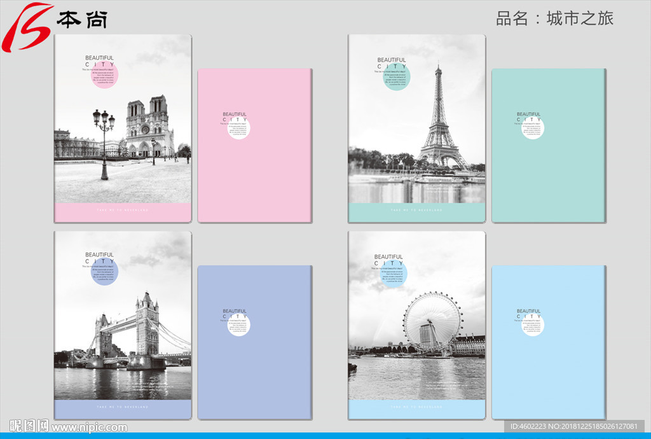
Task: Pick the mint green back cover
Action: tap(549, 178)
